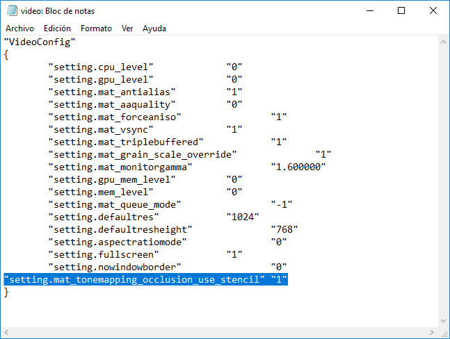Click the "1024" value of setting.defaultres
This screenshot has height=339, width=450.
coord(243,217)
